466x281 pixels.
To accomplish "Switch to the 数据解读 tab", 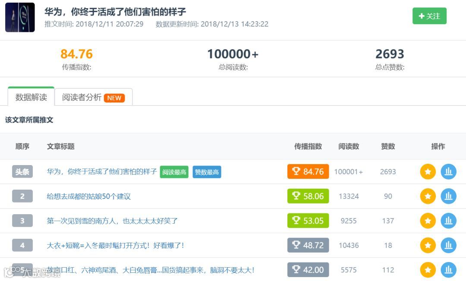I will click(x=31, y=97).
